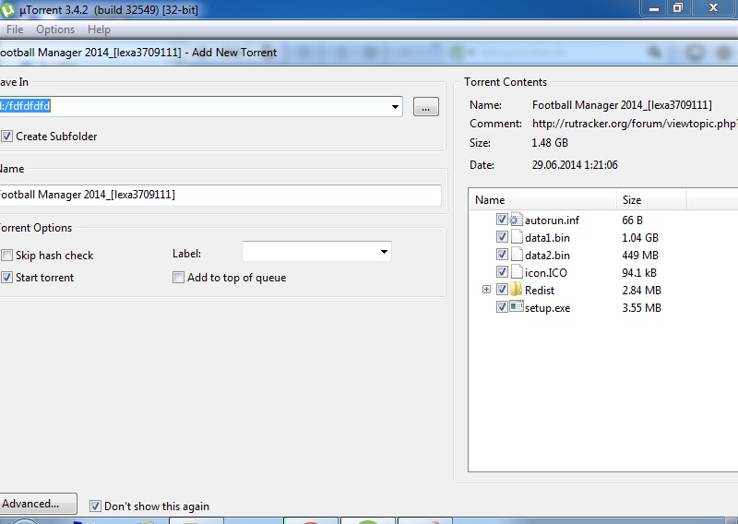Click the data2.bin file icon
Image resolution: width=738 pixels, height=524 pixels.
(517, 255)
